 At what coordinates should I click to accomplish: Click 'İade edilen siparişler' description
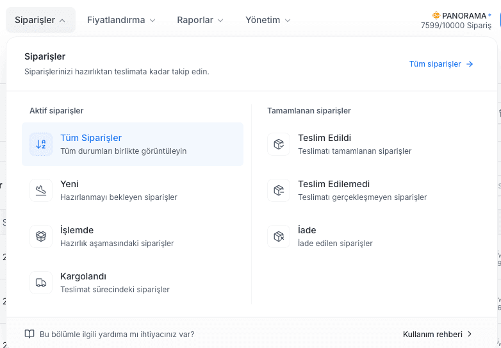coord(336,244)
